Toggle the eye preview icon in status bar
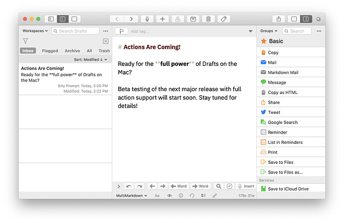 coord(170,196)
